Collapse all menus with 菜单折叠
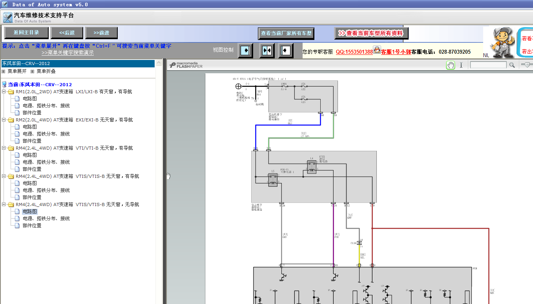Viewport: 533px width, 304px height. [x=46, y=71]
